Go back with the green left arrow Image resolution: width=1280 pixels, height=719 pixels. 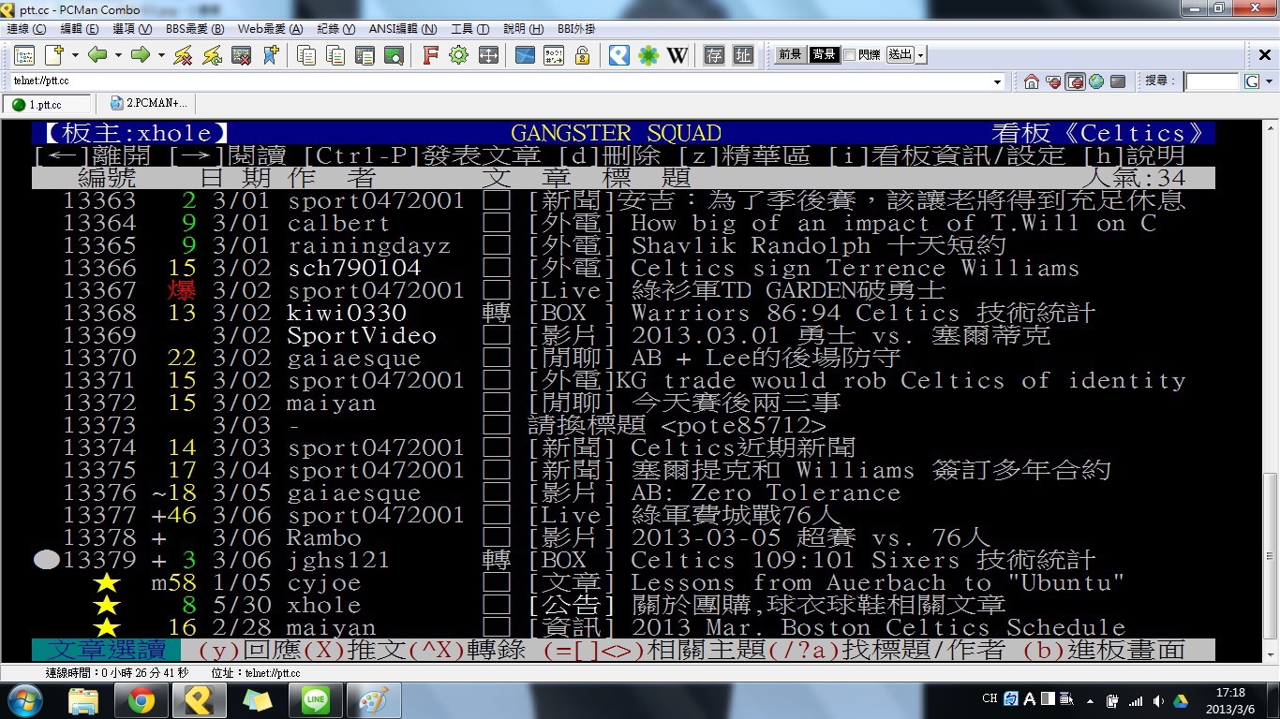pos(97,55)
